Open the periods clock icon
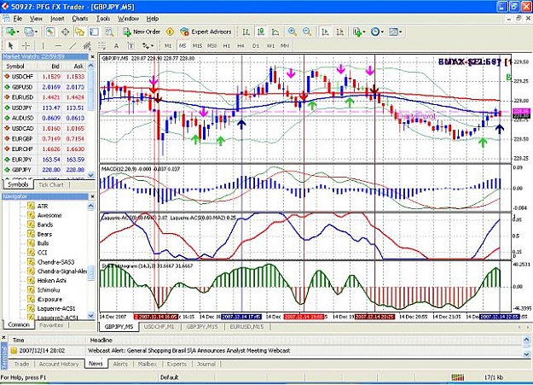Viewport: 533px width, 385px height. pyautogui.click(x=375, y=32)
